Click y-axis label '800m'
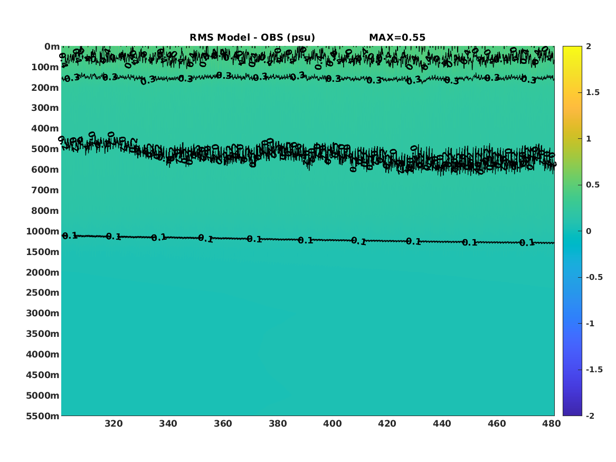The image size is (616, 462). (x=45, y=211)
